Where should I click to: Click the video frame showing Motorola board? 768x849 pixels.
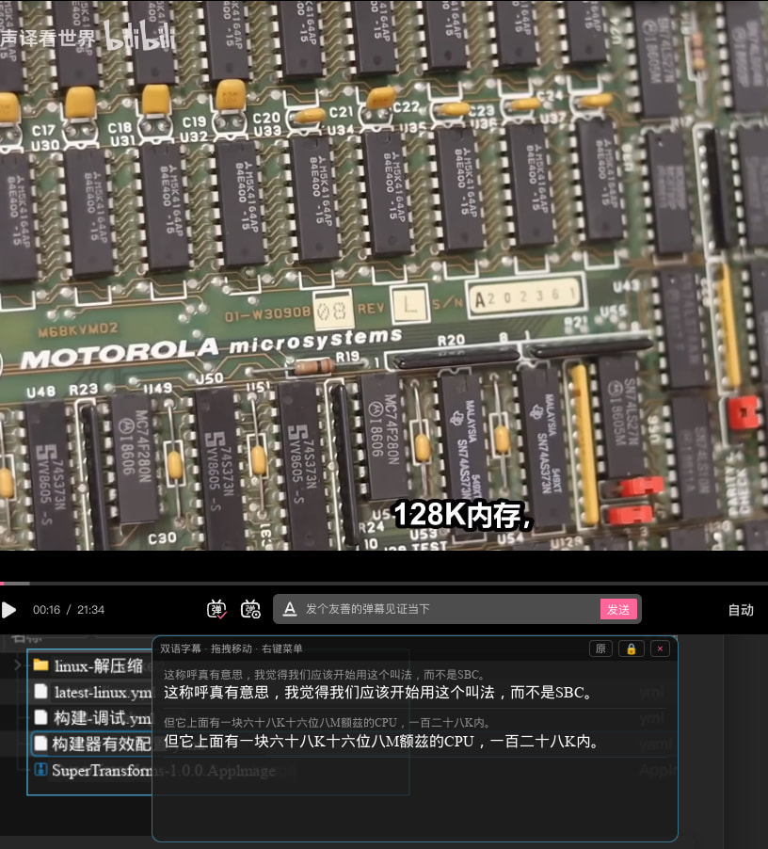coord(384,275)
